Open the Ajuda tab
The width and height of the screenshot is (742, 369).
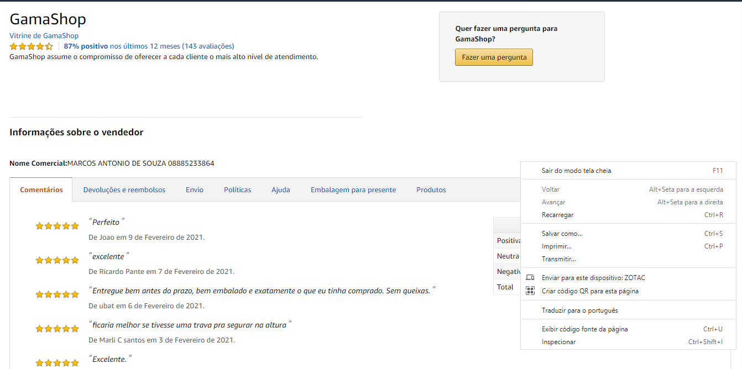click(281, 190)
